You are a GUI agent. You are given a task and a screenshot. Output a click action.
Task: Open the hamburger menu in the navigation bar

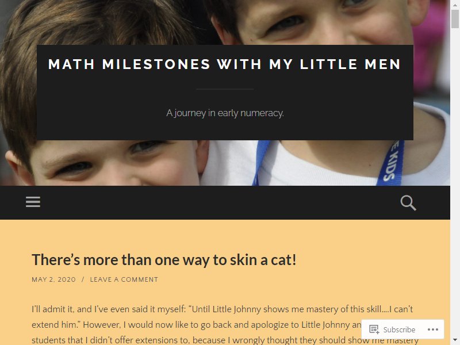[33, 202]
